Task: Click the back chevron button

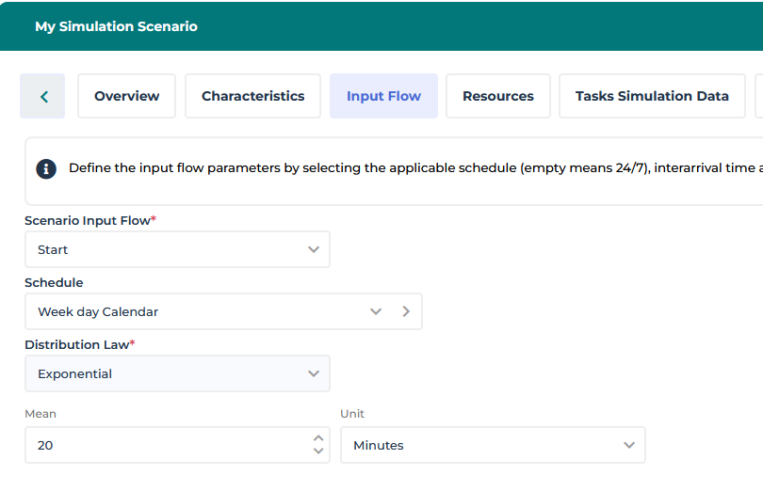Action: click(x=43, y=96)
